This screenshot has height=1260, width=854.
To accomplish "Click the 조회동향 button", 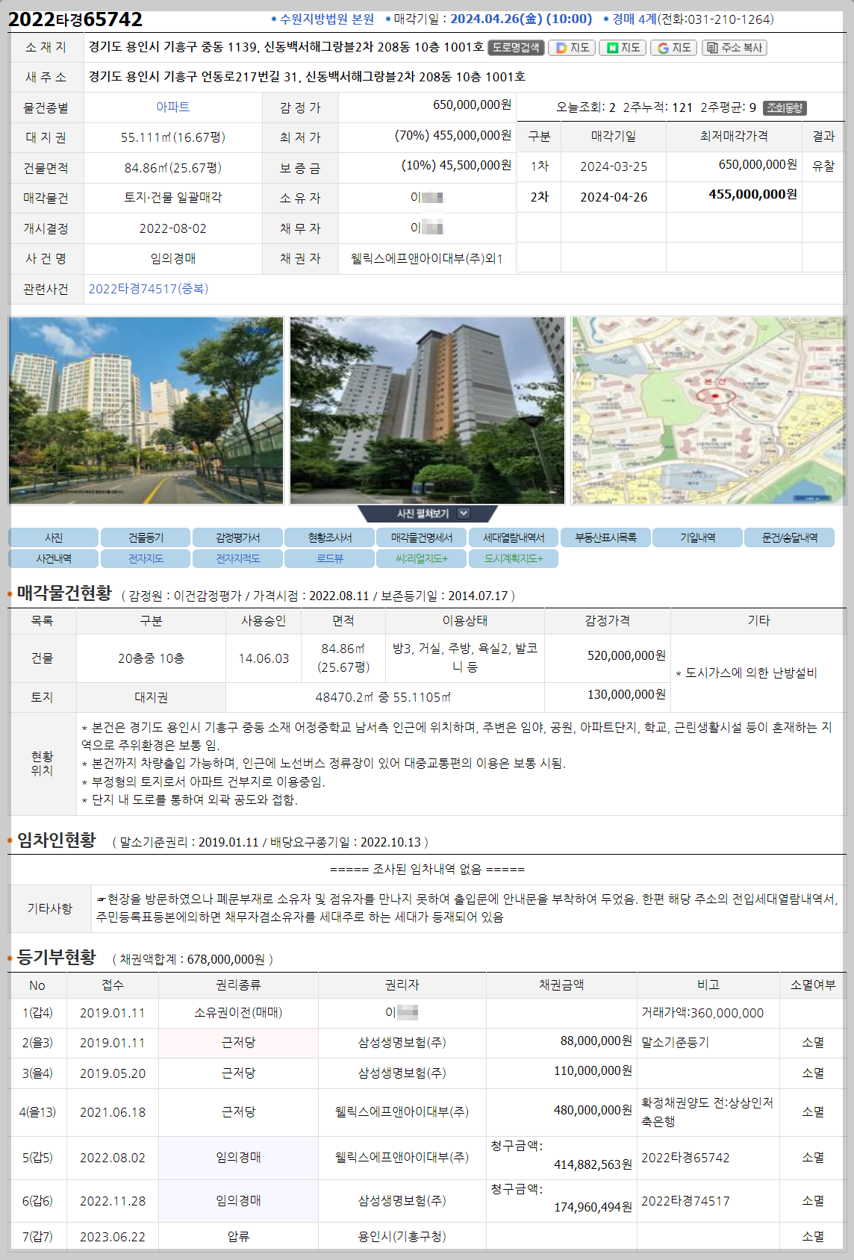I will 785,108.
